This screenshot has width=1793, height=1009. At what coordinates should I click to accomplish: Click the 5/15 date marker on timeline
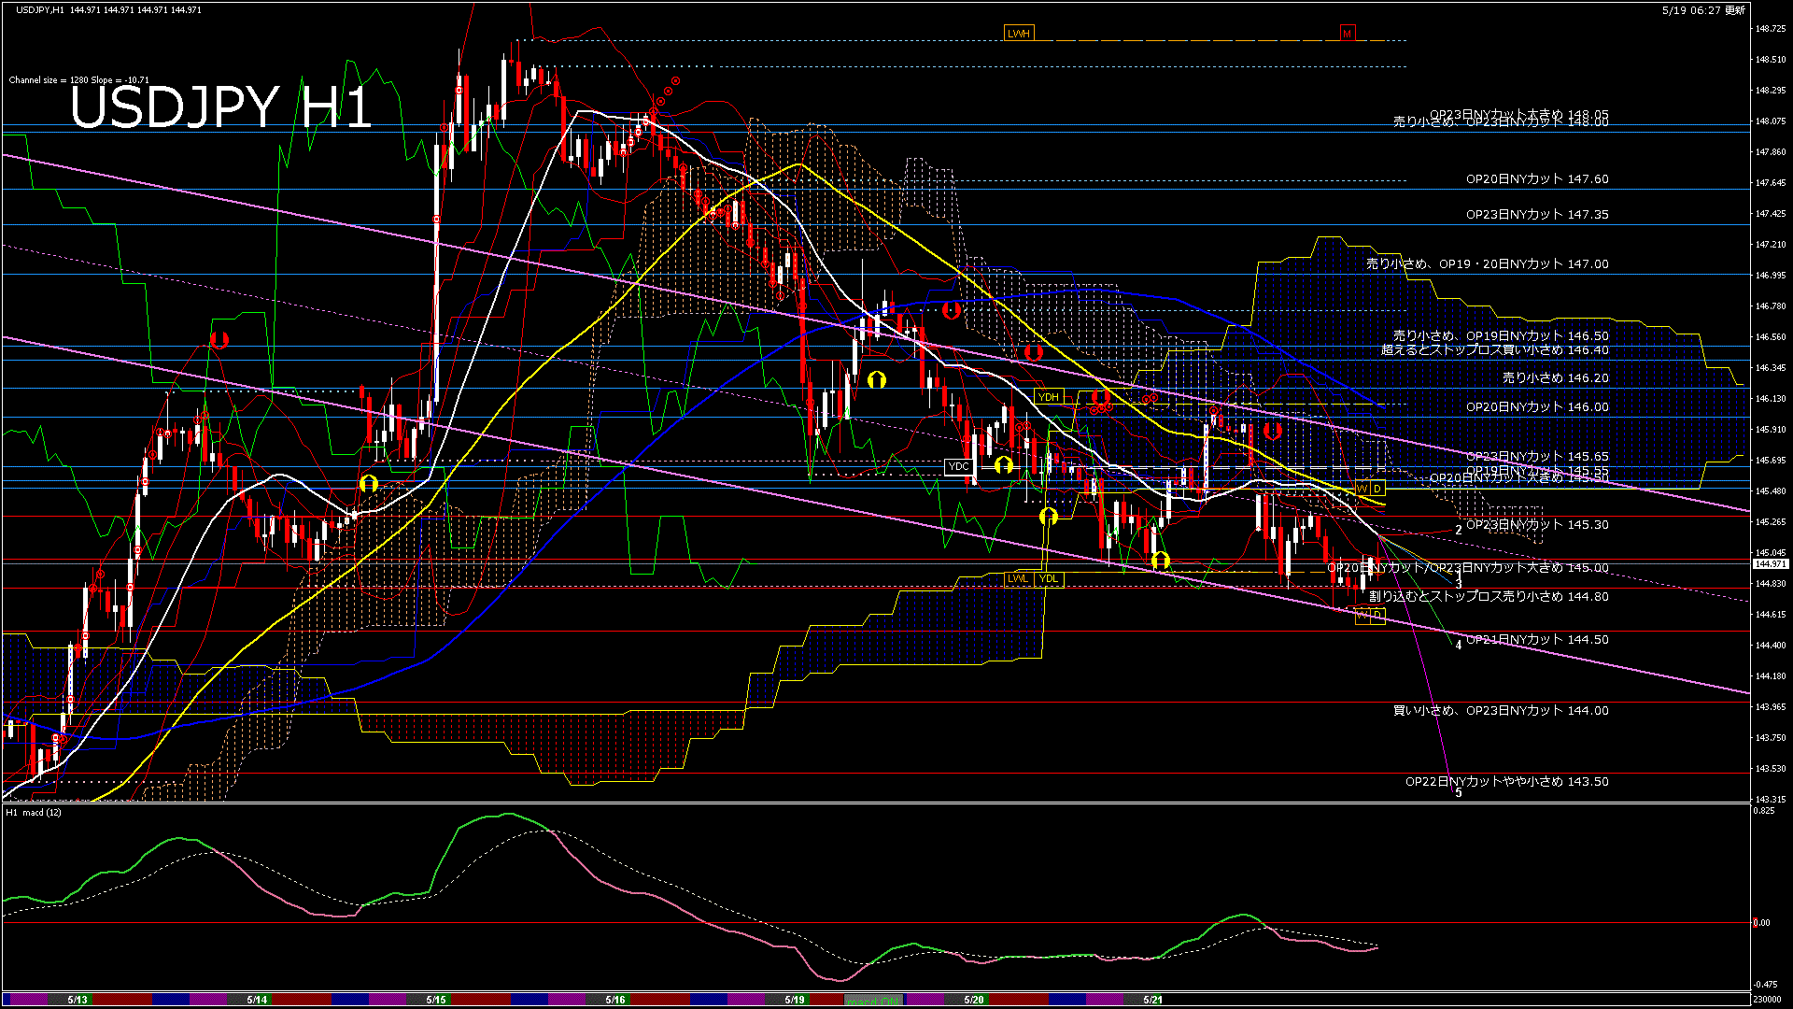[x=436, y=1000]
